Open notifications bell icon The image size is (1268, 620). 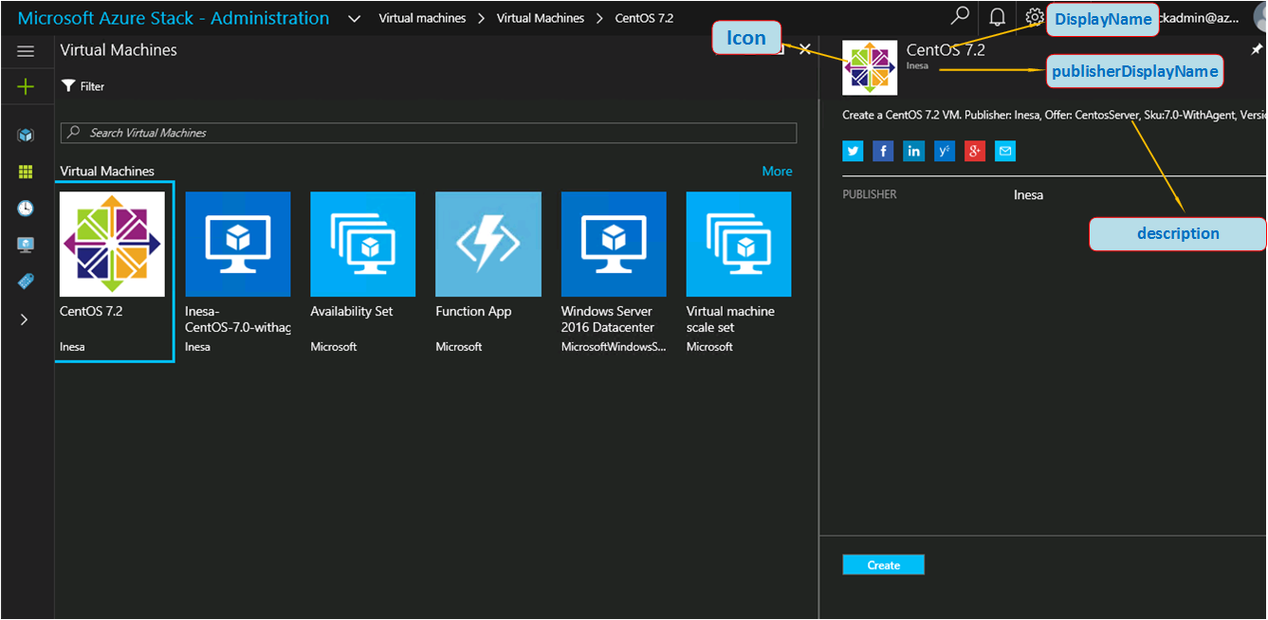click(x=997, y=17)
